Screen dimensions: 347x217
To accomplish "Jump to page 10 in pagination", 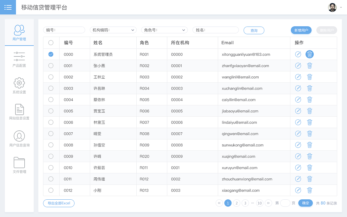I will [259, 203].
